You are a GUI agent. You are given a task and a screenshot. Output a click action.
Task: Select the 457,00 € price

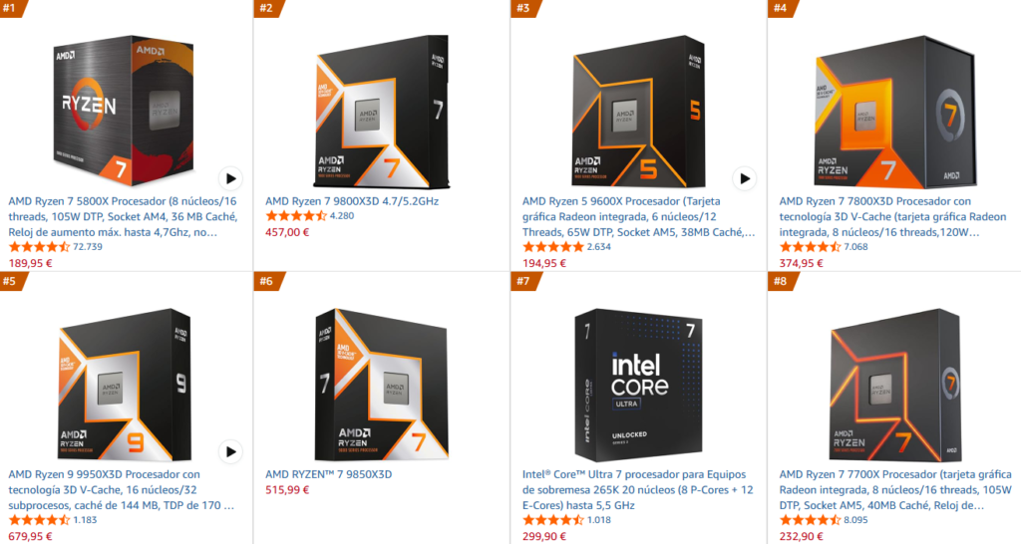287,232
